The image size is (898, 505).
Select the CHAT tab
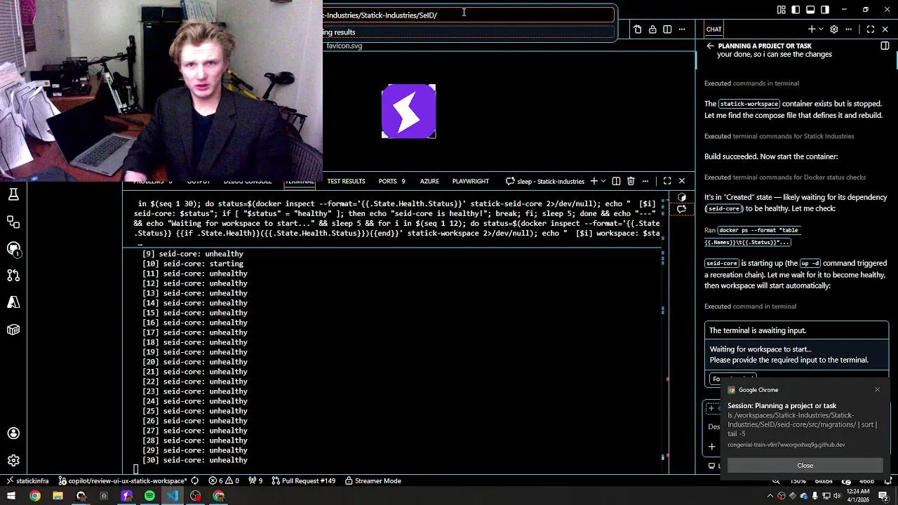713,29
